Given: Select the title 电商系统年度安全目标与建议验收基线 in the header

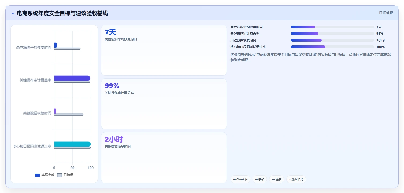Looking at the screenshot, I should coord(62,13).
